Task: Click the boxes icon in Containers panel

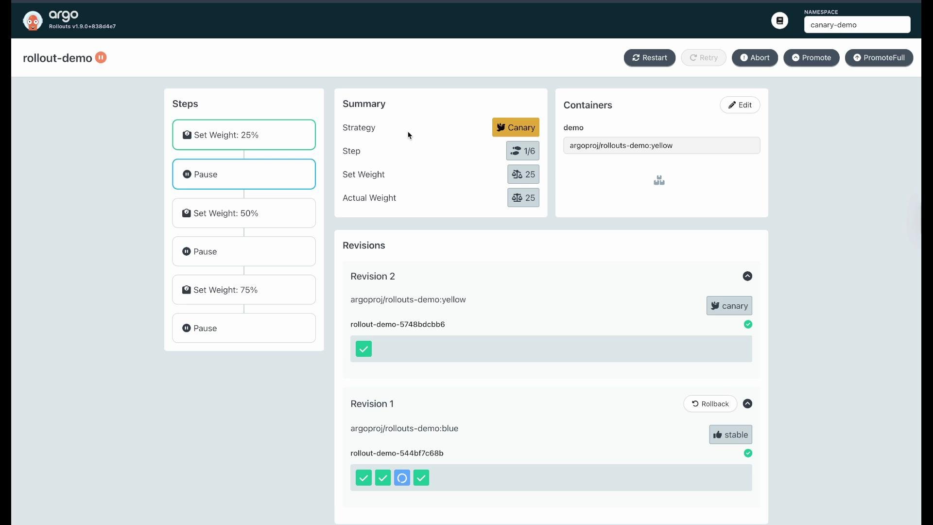Action: point(659,180)
